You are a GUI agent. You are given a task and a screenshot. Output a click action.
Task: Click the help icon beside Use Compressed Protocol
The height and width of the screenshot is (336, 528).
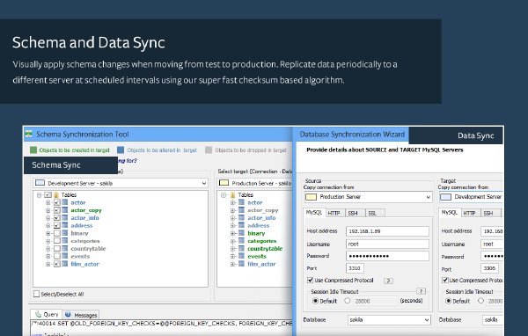pos(388,281)
